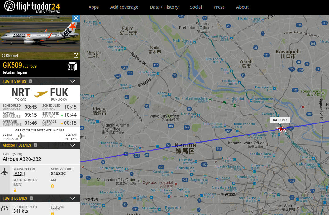The image size is (329, 215).
Task: Open aircraft photo in new window
Action: coord(76,56)
